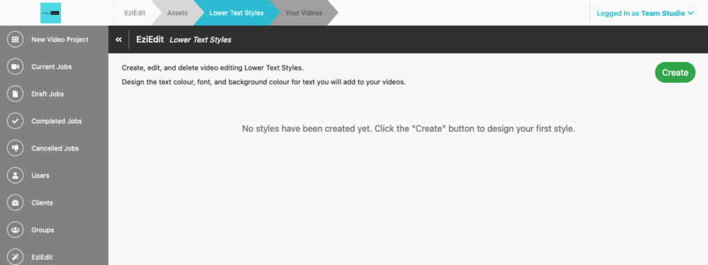Go to the EziEdit breadcrumb step
Image resolution: width=708 pixels, height=265 pixels.
pos(135,13)
